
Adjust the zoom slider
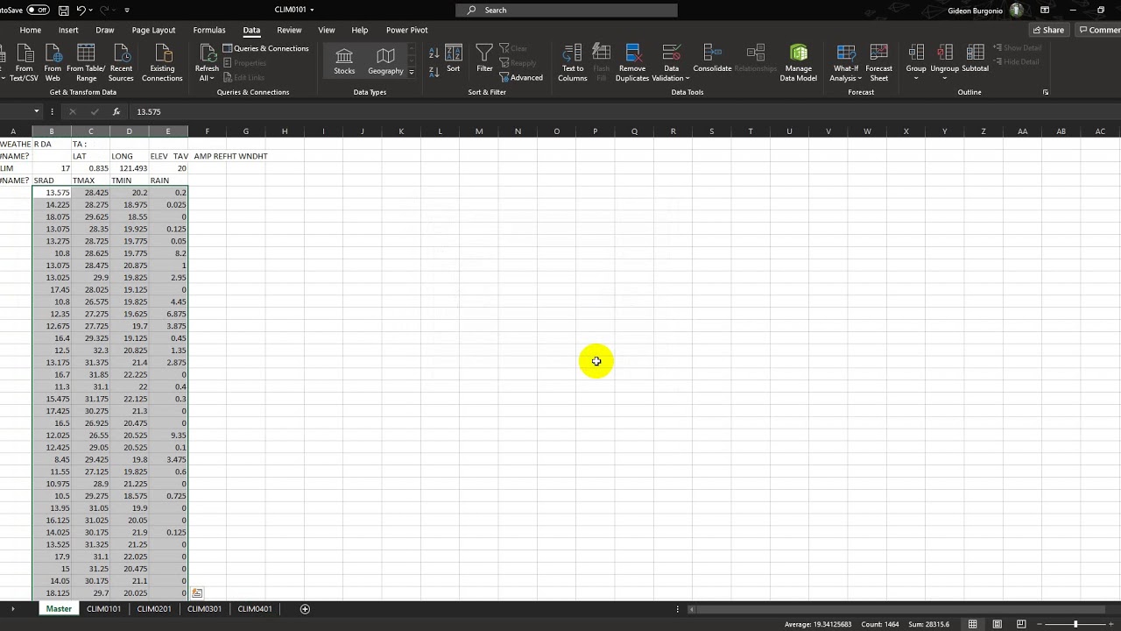[x=1075, y=624]
